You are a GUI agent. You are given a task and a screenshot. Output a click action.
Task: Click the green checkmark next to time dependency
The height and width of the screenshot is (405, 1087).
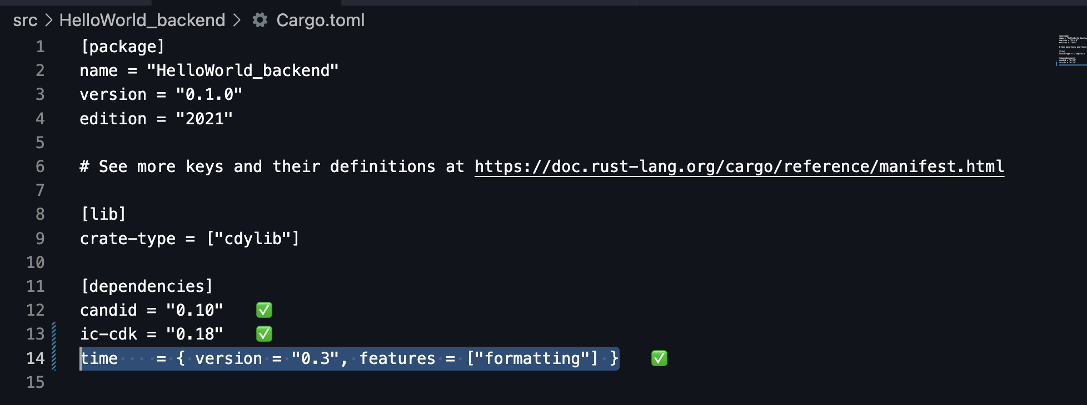coord(659,358)
